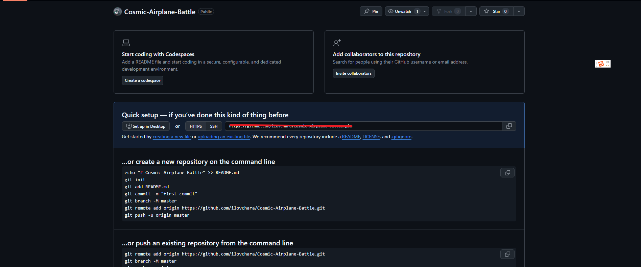Click the 'git add README.md' line
641x267 pixels.
tap(147, 187)
